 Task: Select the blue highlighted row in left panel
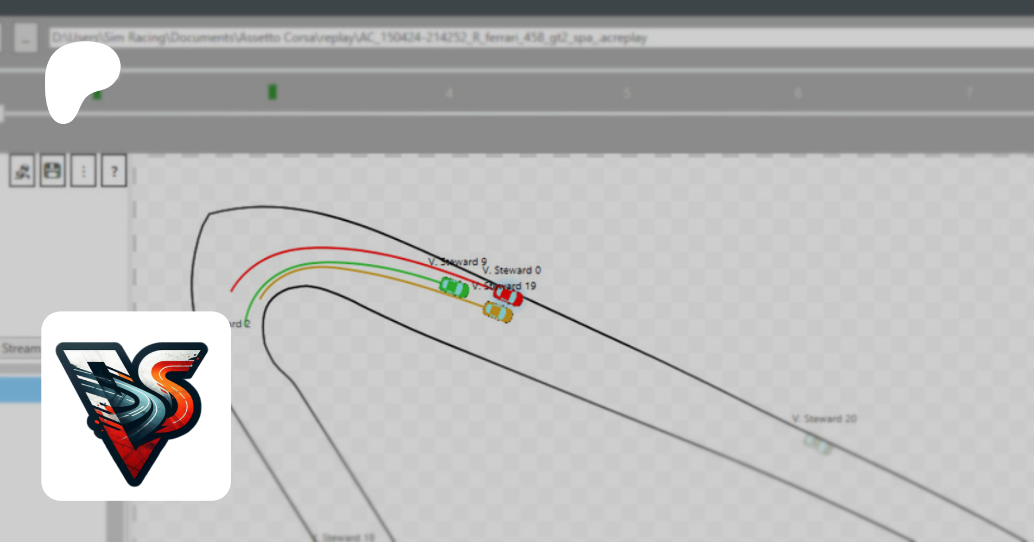tap(21, 390)
